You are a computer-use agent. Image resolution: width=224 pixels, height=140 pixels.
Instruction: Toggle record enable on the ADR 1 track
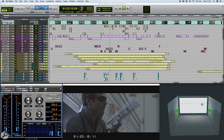[x=10, y=26]
